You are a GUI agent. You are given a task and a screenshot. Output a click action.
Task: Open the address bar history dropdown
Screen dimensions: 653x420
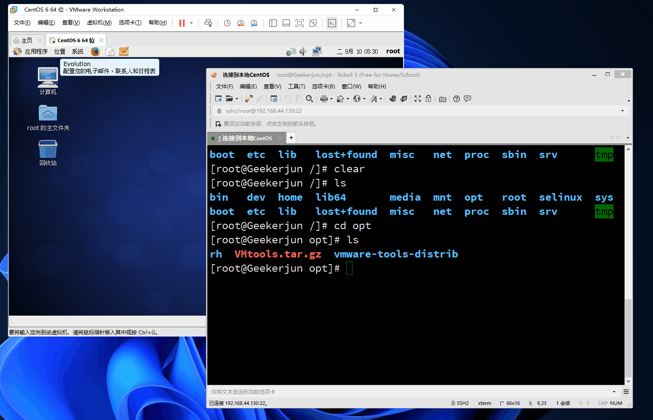tap(622, 111)
